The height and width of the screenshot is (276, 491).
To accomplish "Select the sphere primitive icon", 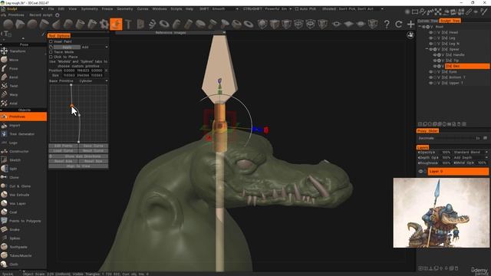I will click(x=8, y=24).
